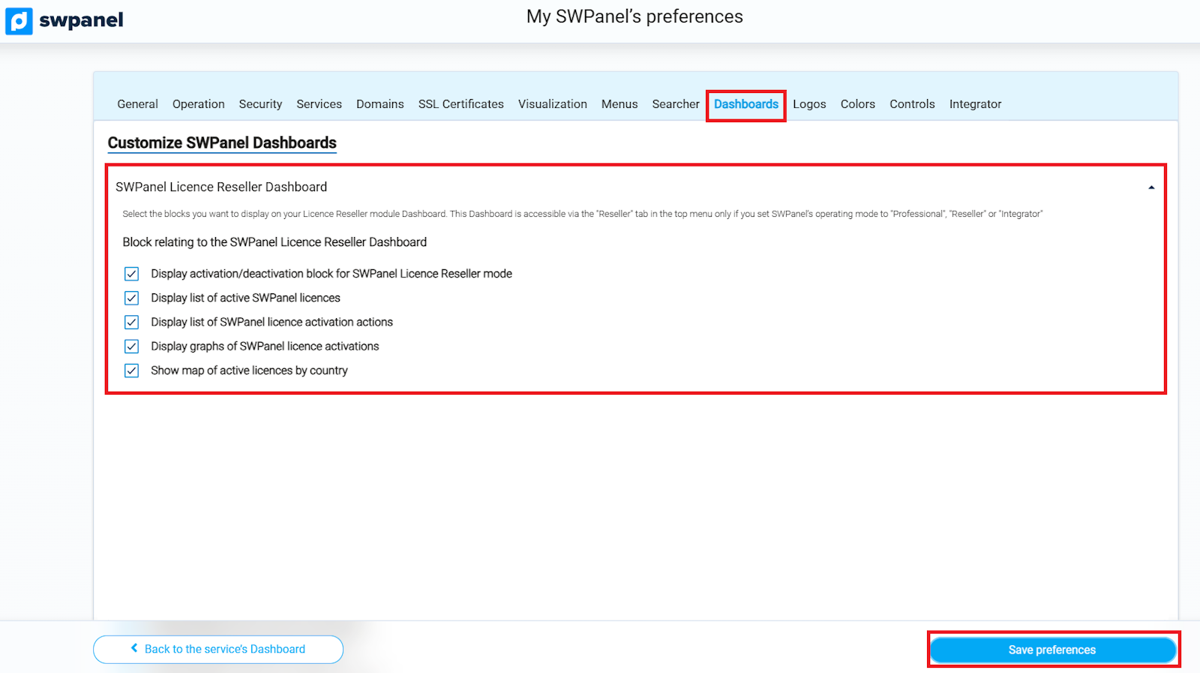Go to the Services tab
The height and width of the screenshot is (673, 1200).
319,104
